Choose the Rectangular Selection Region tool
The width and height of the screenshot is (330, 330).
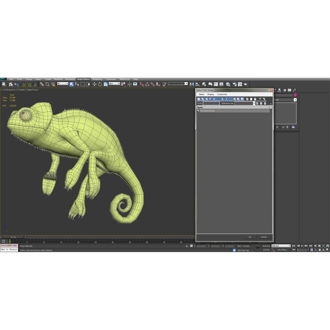click(x=82, y=84)
